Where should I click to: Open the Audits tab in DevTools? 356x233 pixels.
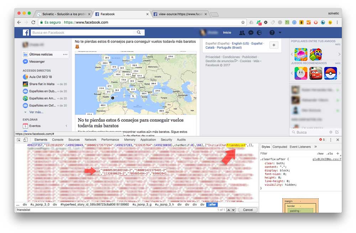coord(181,140)
